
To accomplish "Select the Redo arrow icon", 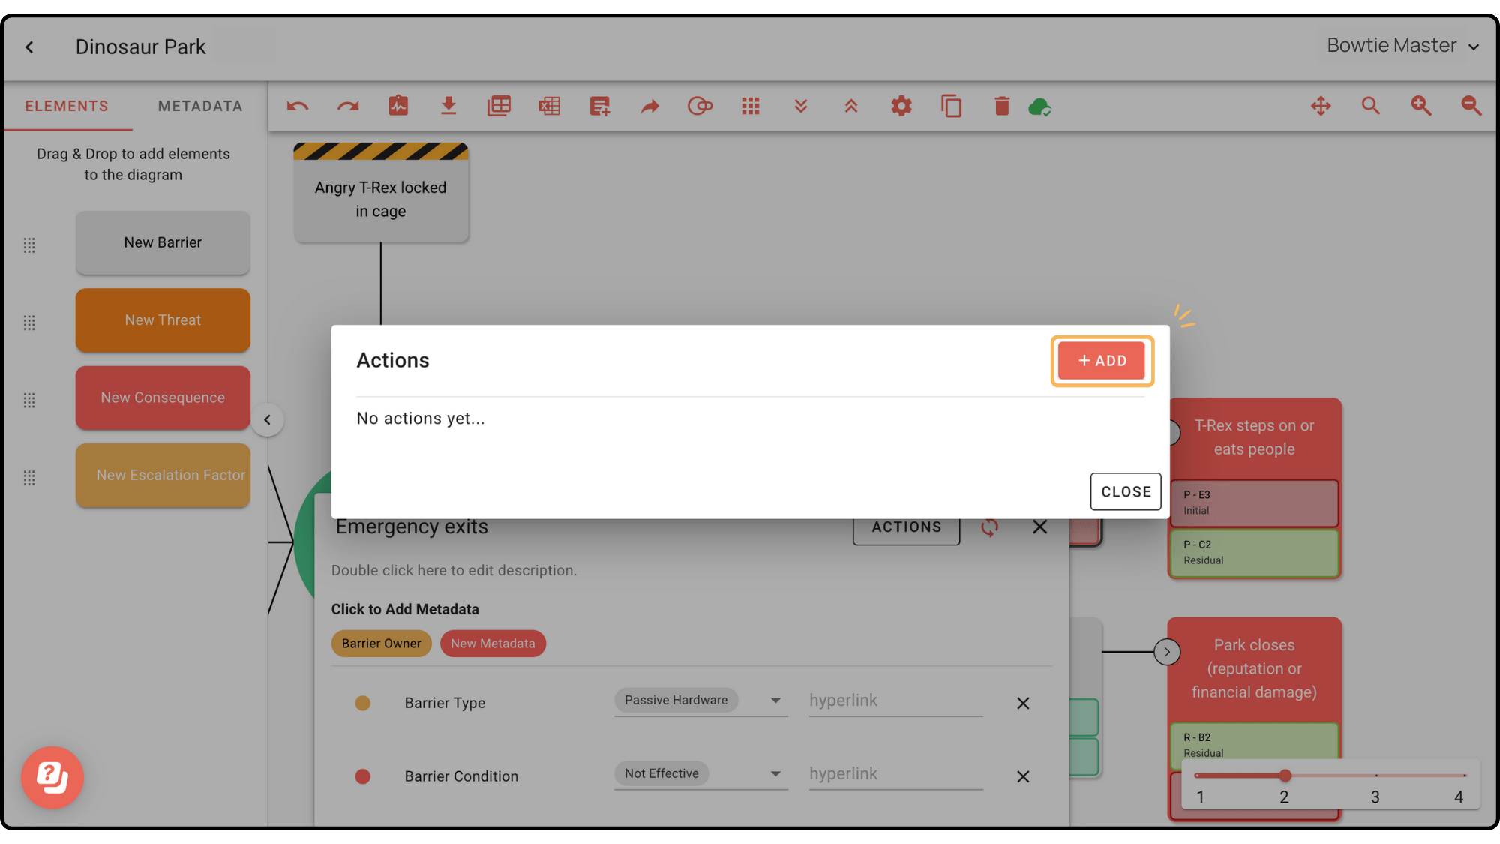I will coord(347,106).
